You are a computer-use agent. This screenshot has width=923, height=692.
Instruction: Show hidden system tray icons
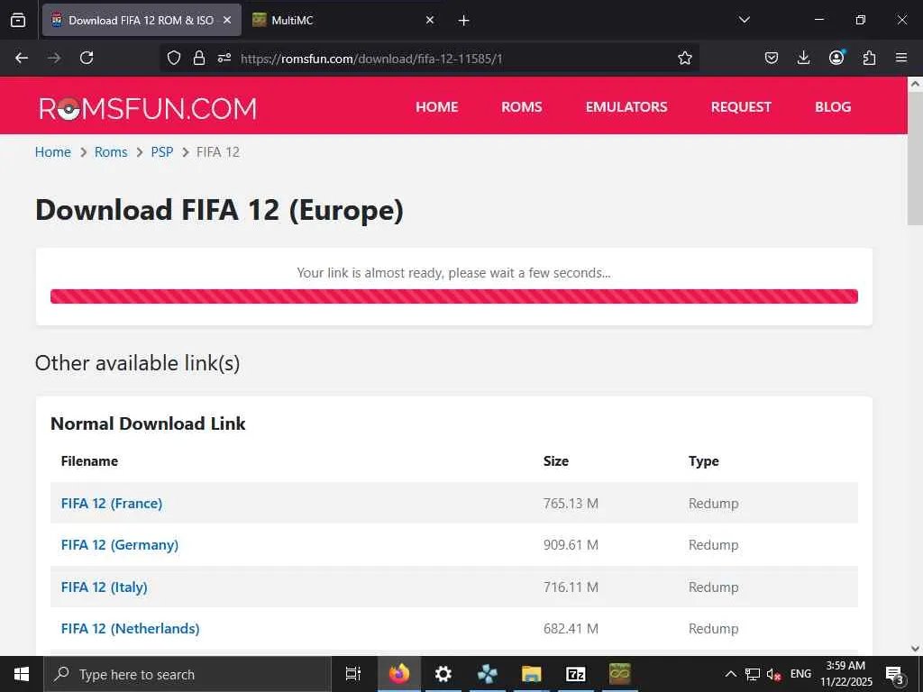(730, 674)
